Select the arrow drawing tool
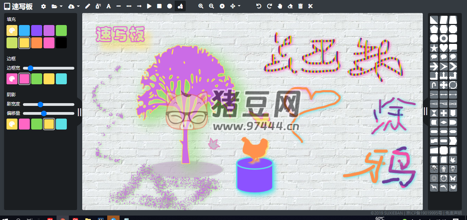467x220 pixels. tap(140, 6)
